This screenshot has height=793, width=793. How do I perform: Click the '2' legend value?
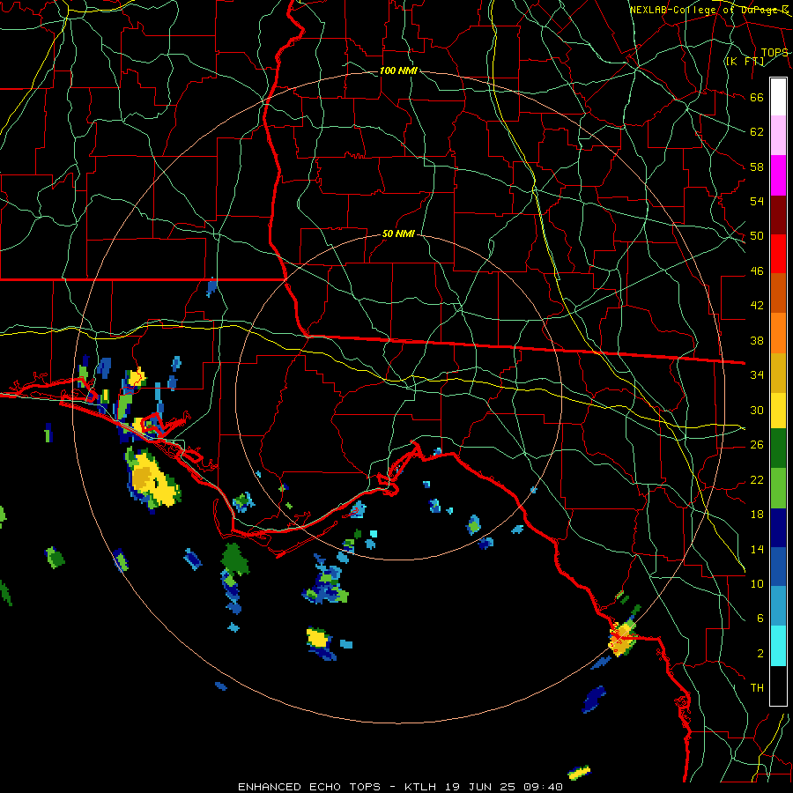click(x=760, y=654)
